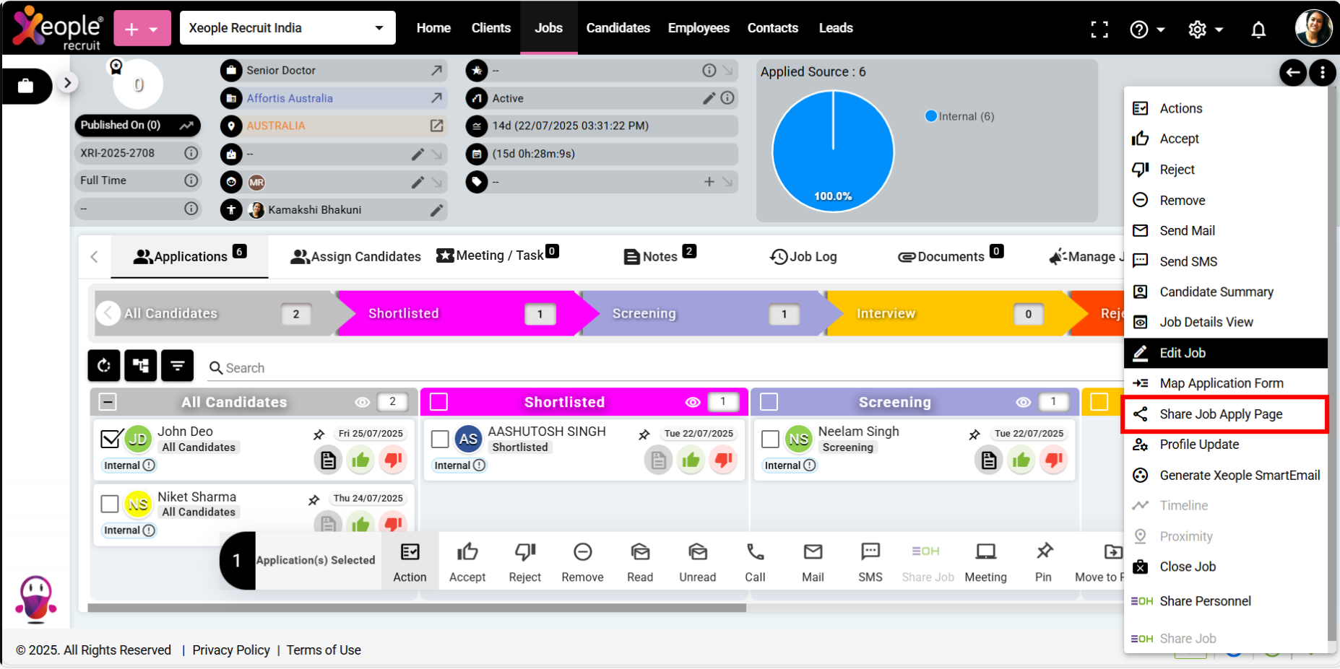Edit Kamakshi Bhakuni owner pencil icon

point(436,210)
